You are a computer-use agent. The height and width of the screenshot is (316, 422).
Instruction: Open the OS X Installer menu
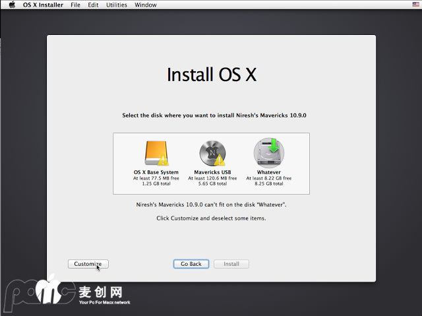[x=43, y=5]
